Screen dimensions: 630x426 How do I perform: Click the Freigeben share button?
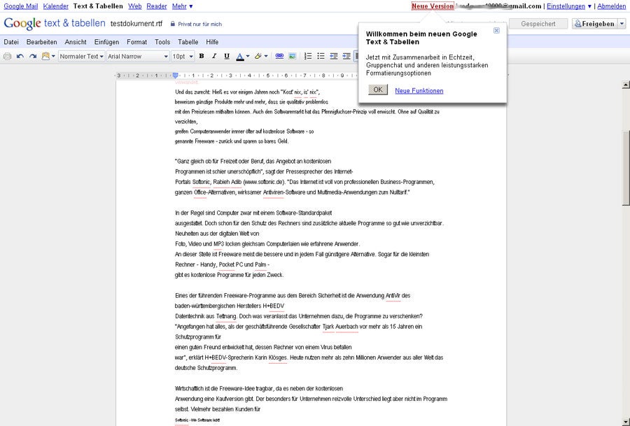(x=595, y=24)
